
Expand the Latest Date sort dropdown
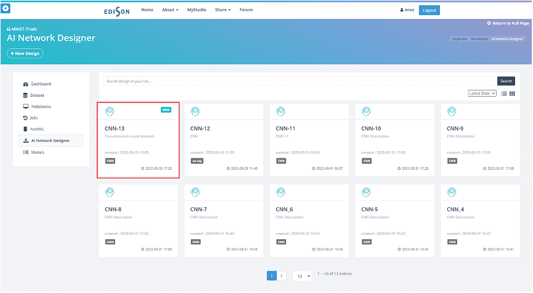(x=482, y=93)
